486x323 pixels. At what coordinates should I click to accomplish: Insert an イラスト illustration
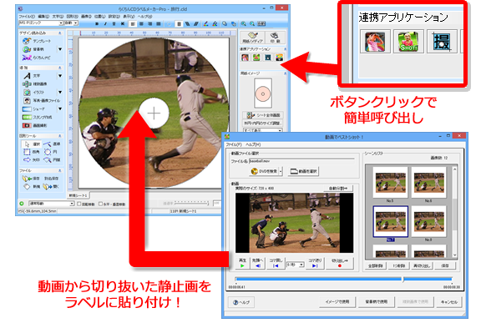click(x=34, y=93)
